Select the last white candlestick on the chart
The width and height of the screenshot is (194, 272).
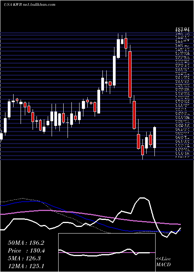154,138
